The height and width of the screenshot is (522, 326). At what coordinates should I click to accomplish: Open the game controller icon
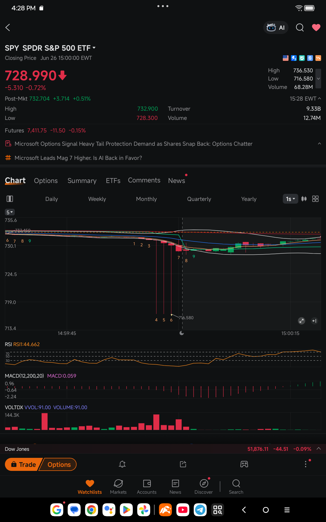(x=244, y=464)
